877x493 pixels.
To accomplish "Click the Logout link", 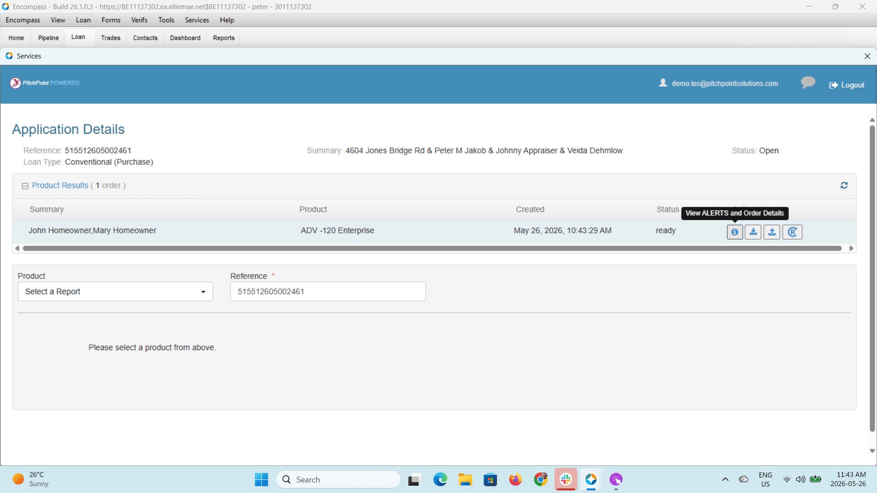I will pyautogui.click(x=847, y=85).
